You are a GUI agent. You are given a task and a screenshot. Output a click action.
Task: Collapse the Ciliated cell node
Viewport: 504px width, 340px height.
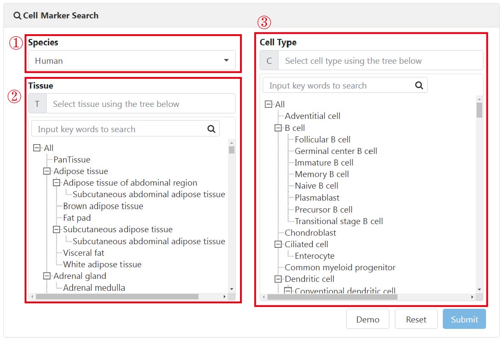click(278, 244)
